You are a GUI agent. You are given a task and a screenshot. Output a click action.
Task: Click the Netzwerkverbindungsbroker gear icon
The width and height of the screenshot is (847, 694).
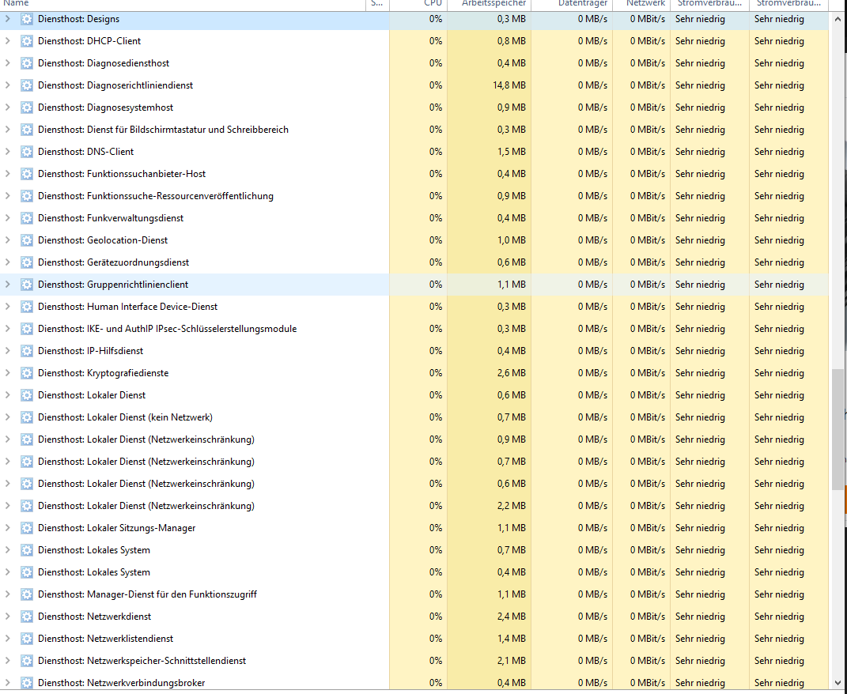point(26,683)
